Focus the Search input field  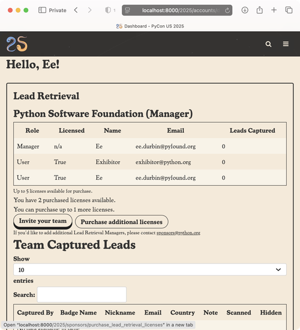point(82,295)
